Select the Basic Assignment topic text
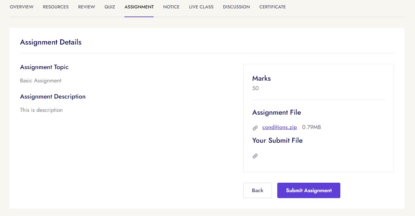The height and width of the screenshot is (216, 415). click(x=41, y=81)
